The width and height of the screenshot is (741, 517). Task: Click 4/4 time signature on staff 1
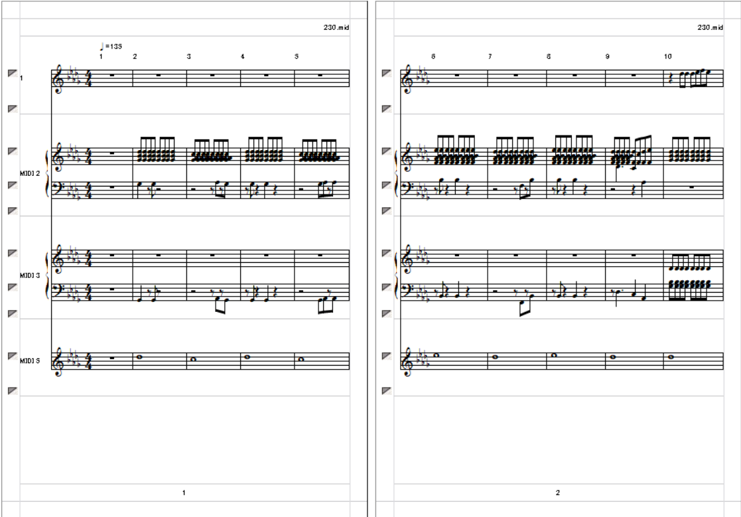88,78
